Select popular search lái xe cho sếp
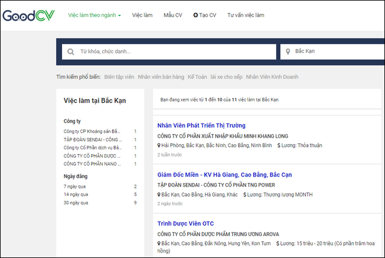Image resolution: width=385 pixels, height=258 pixels. (x=226, y=77)
